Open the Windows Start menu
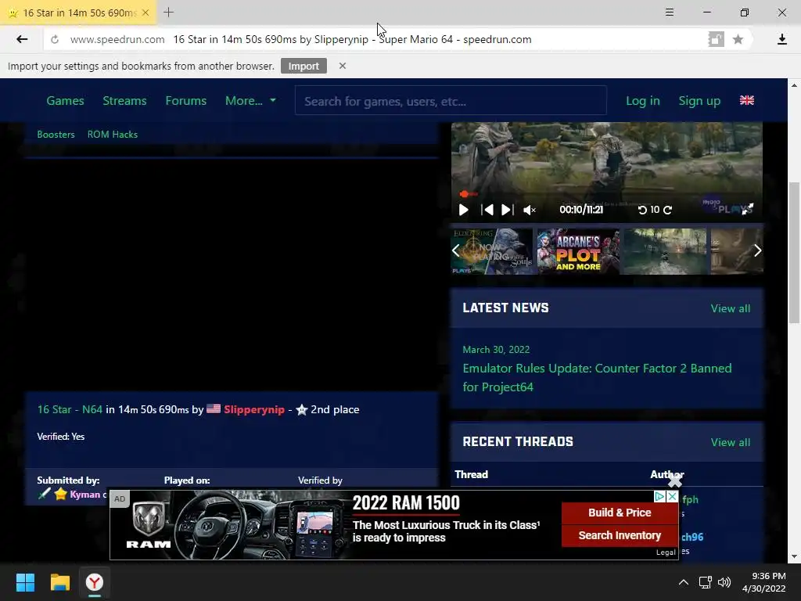Screen dimensions: 801x601 pos(25,582)
